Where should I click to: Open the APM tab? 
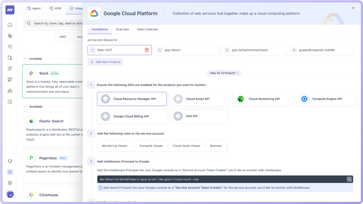click(55, 8)
